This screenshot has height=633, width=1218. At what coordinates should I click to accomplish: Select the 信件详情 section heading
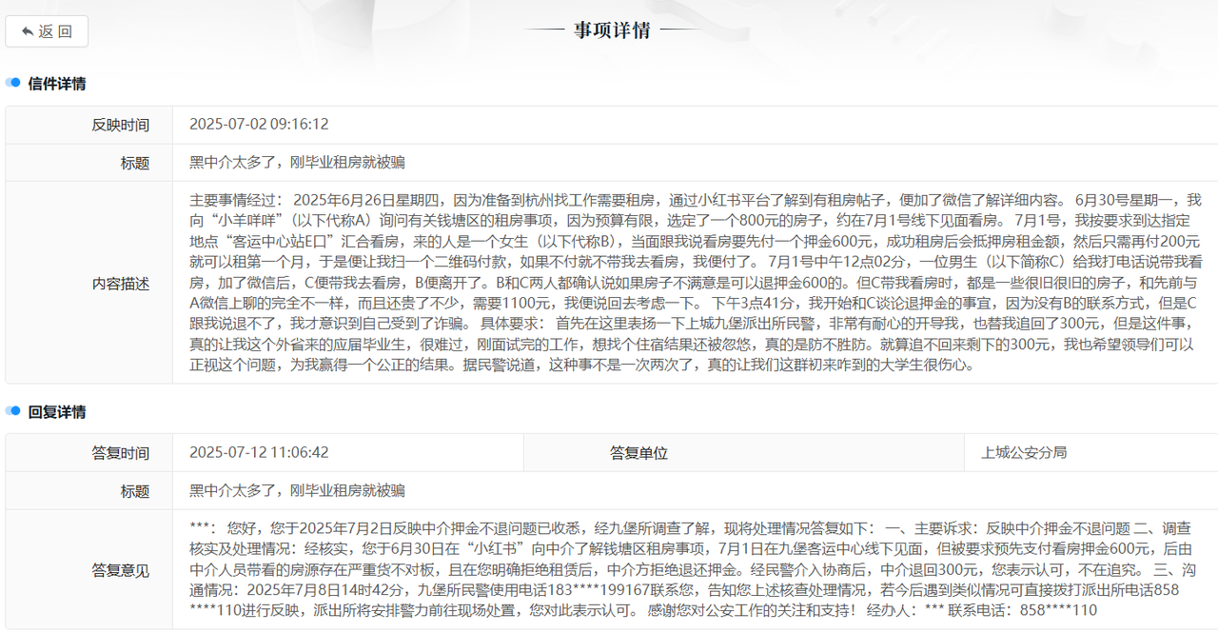tap(57, 84)
